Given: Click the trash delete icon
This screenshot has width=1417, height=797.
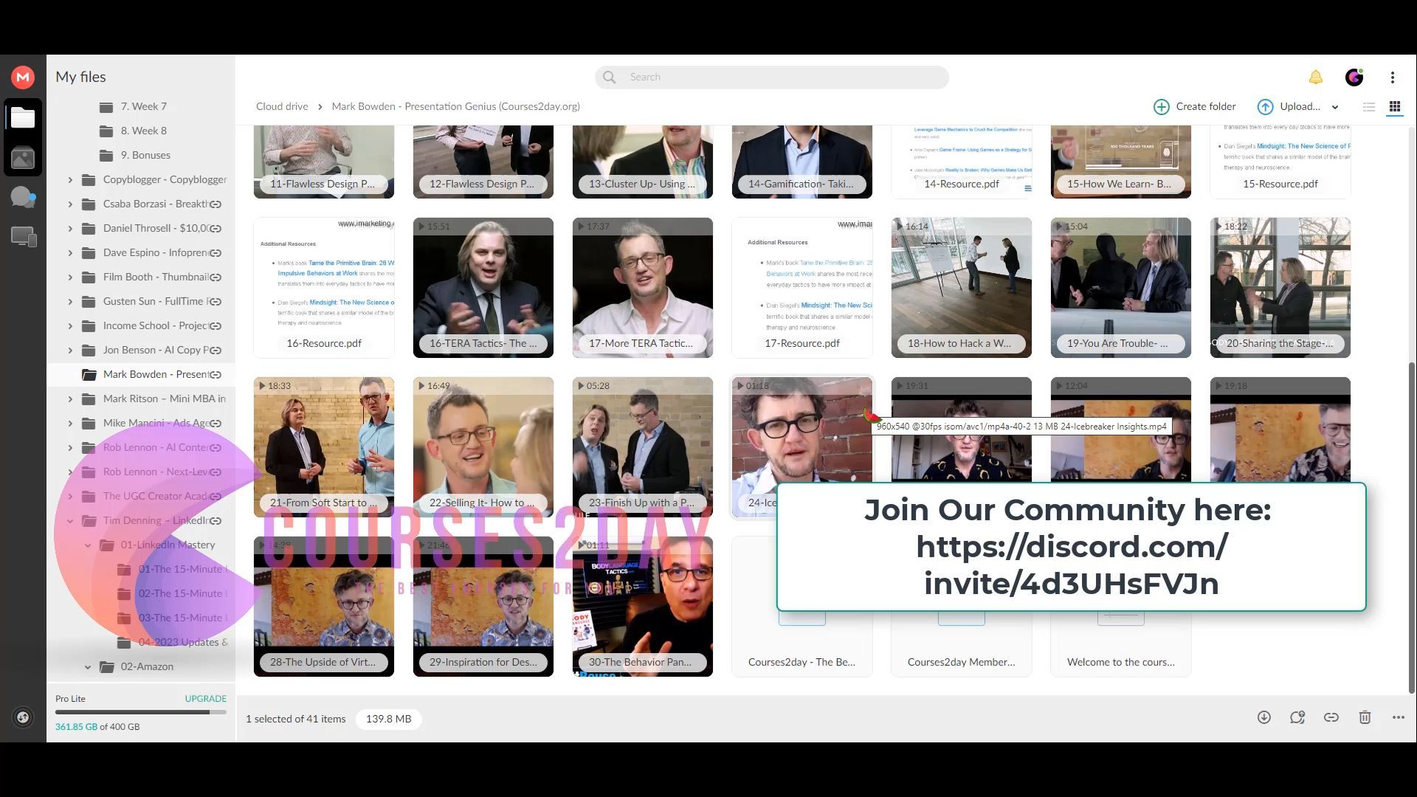Looking at the screenshot, I should pos(1365,717).
